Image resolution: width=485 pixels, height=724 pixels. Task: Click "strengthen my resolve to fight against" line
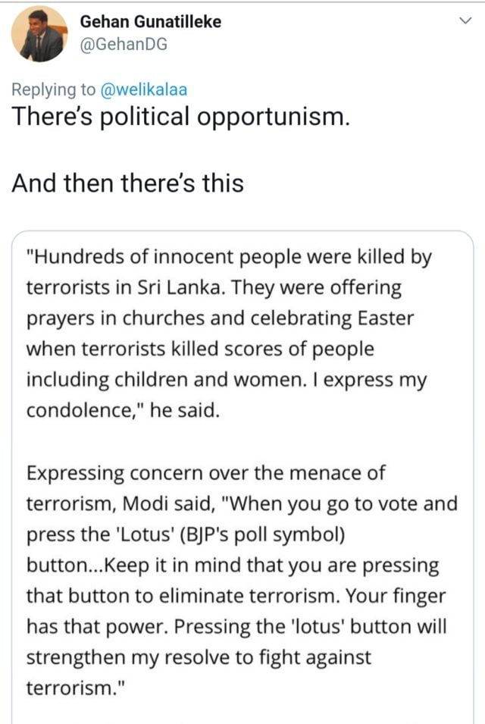click(x=199, y=657)
